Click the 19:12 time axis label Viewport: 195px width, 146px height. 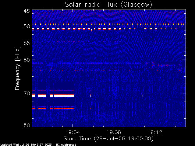[x=155, y=133]
